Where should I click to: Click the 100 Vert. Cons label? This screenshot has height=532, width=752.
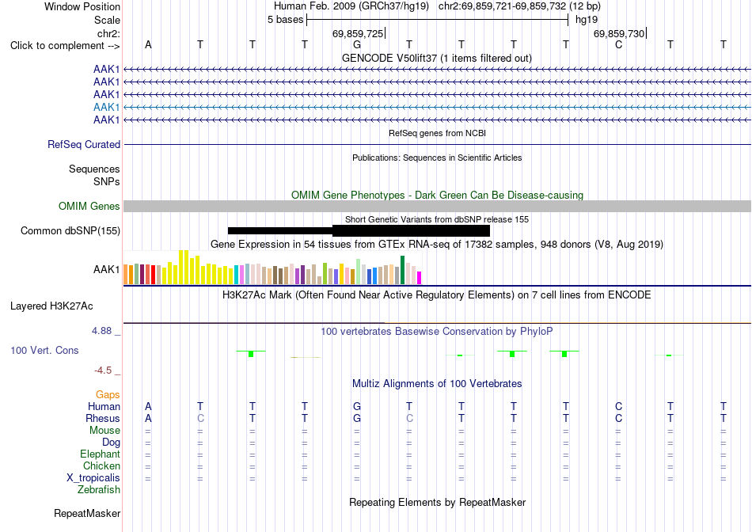pos(44,350)
